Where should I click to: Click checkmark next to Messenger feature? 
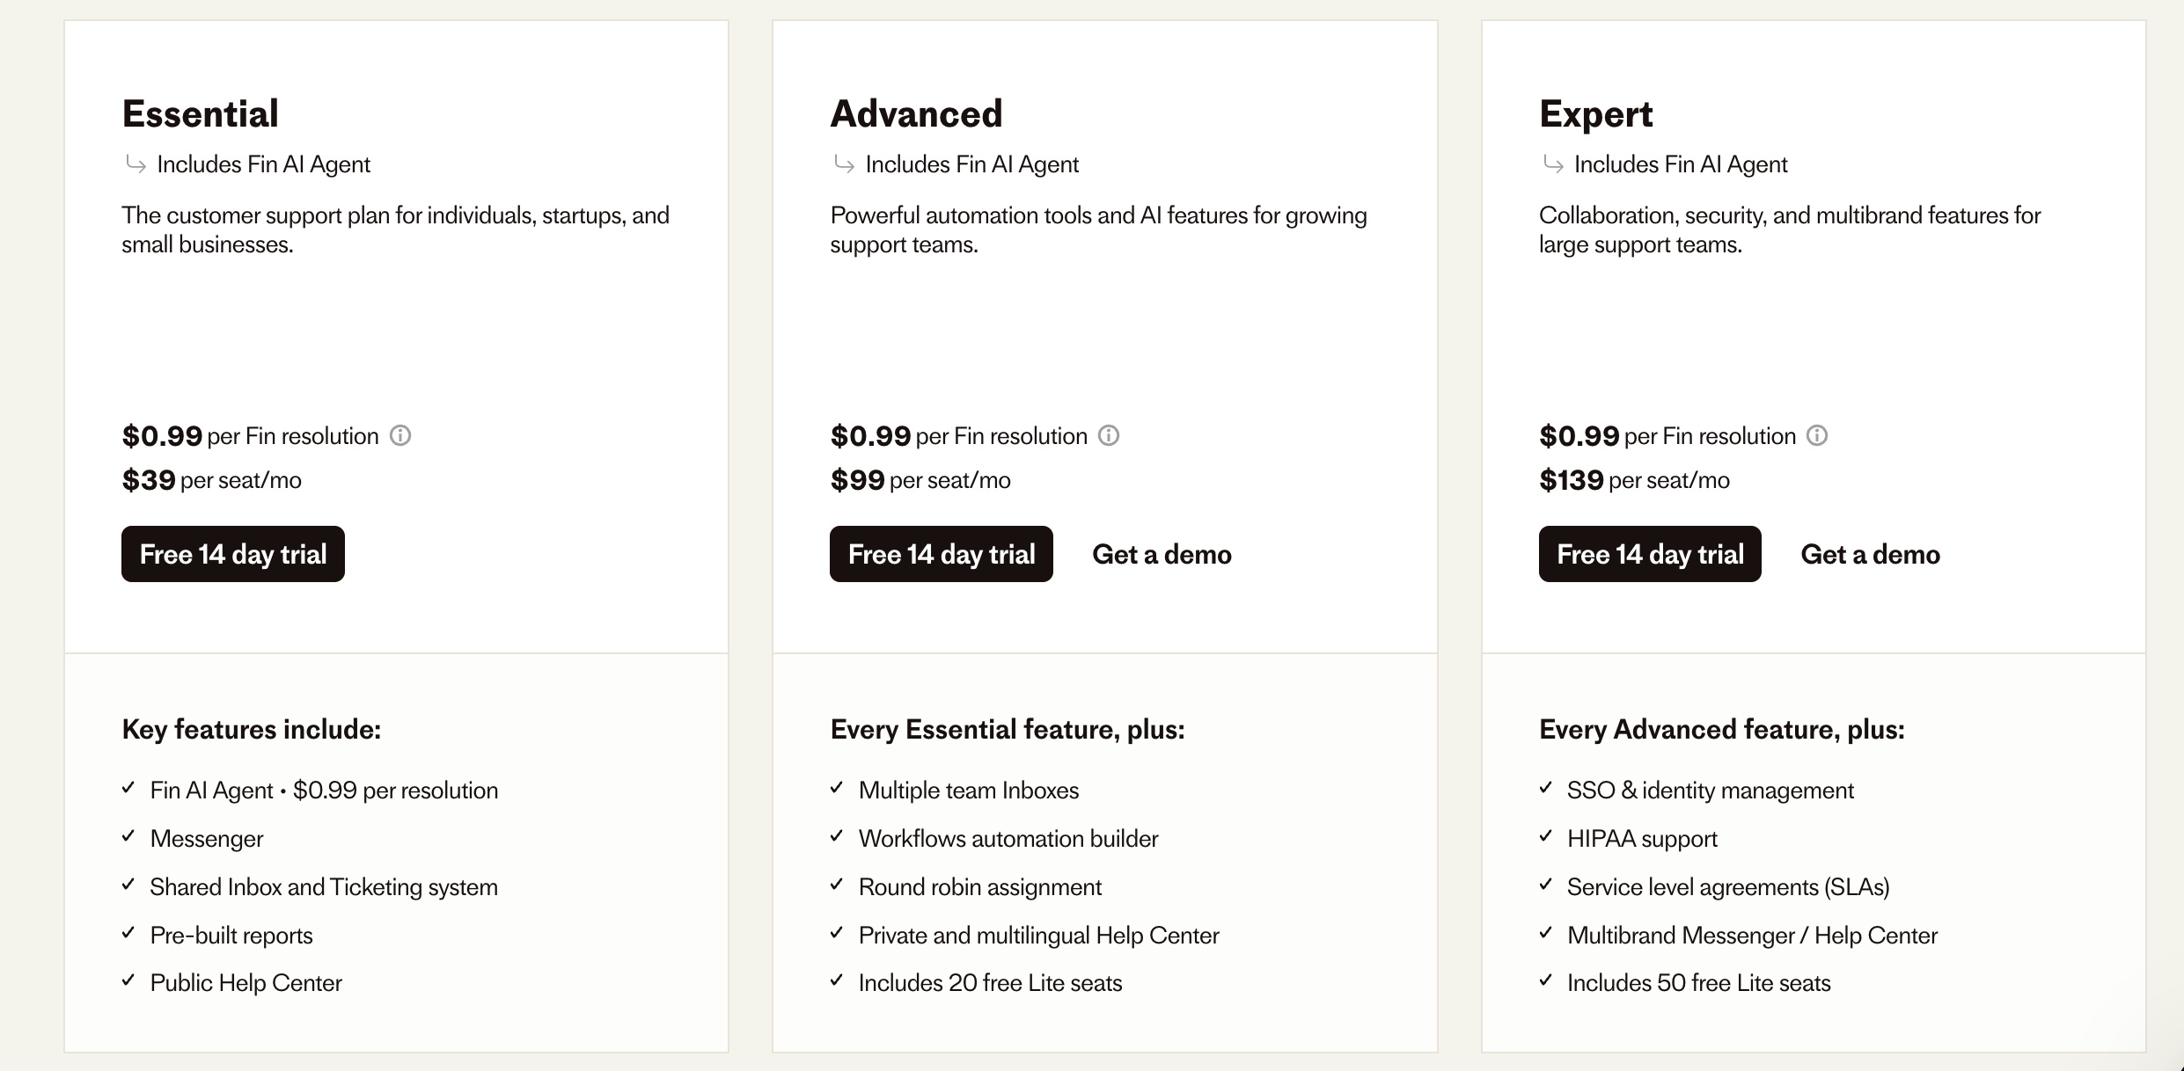[128, 836]
